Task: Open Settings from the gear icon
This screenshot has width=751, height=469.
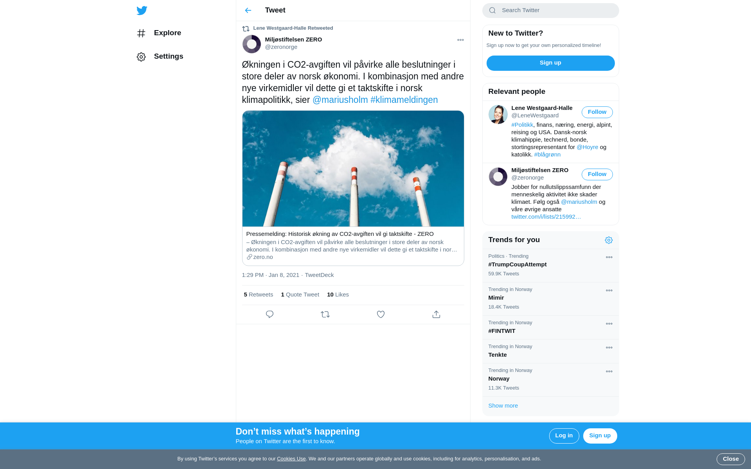Action: [141, 57]
